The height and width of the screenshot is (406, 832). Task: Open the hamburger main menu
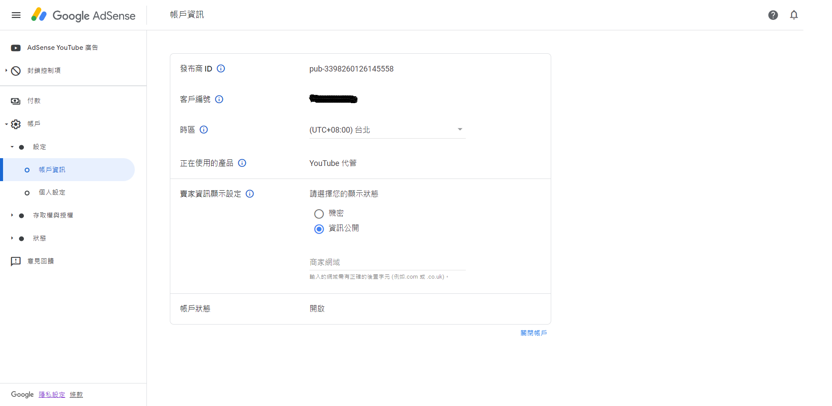click(x=16, y=15)
